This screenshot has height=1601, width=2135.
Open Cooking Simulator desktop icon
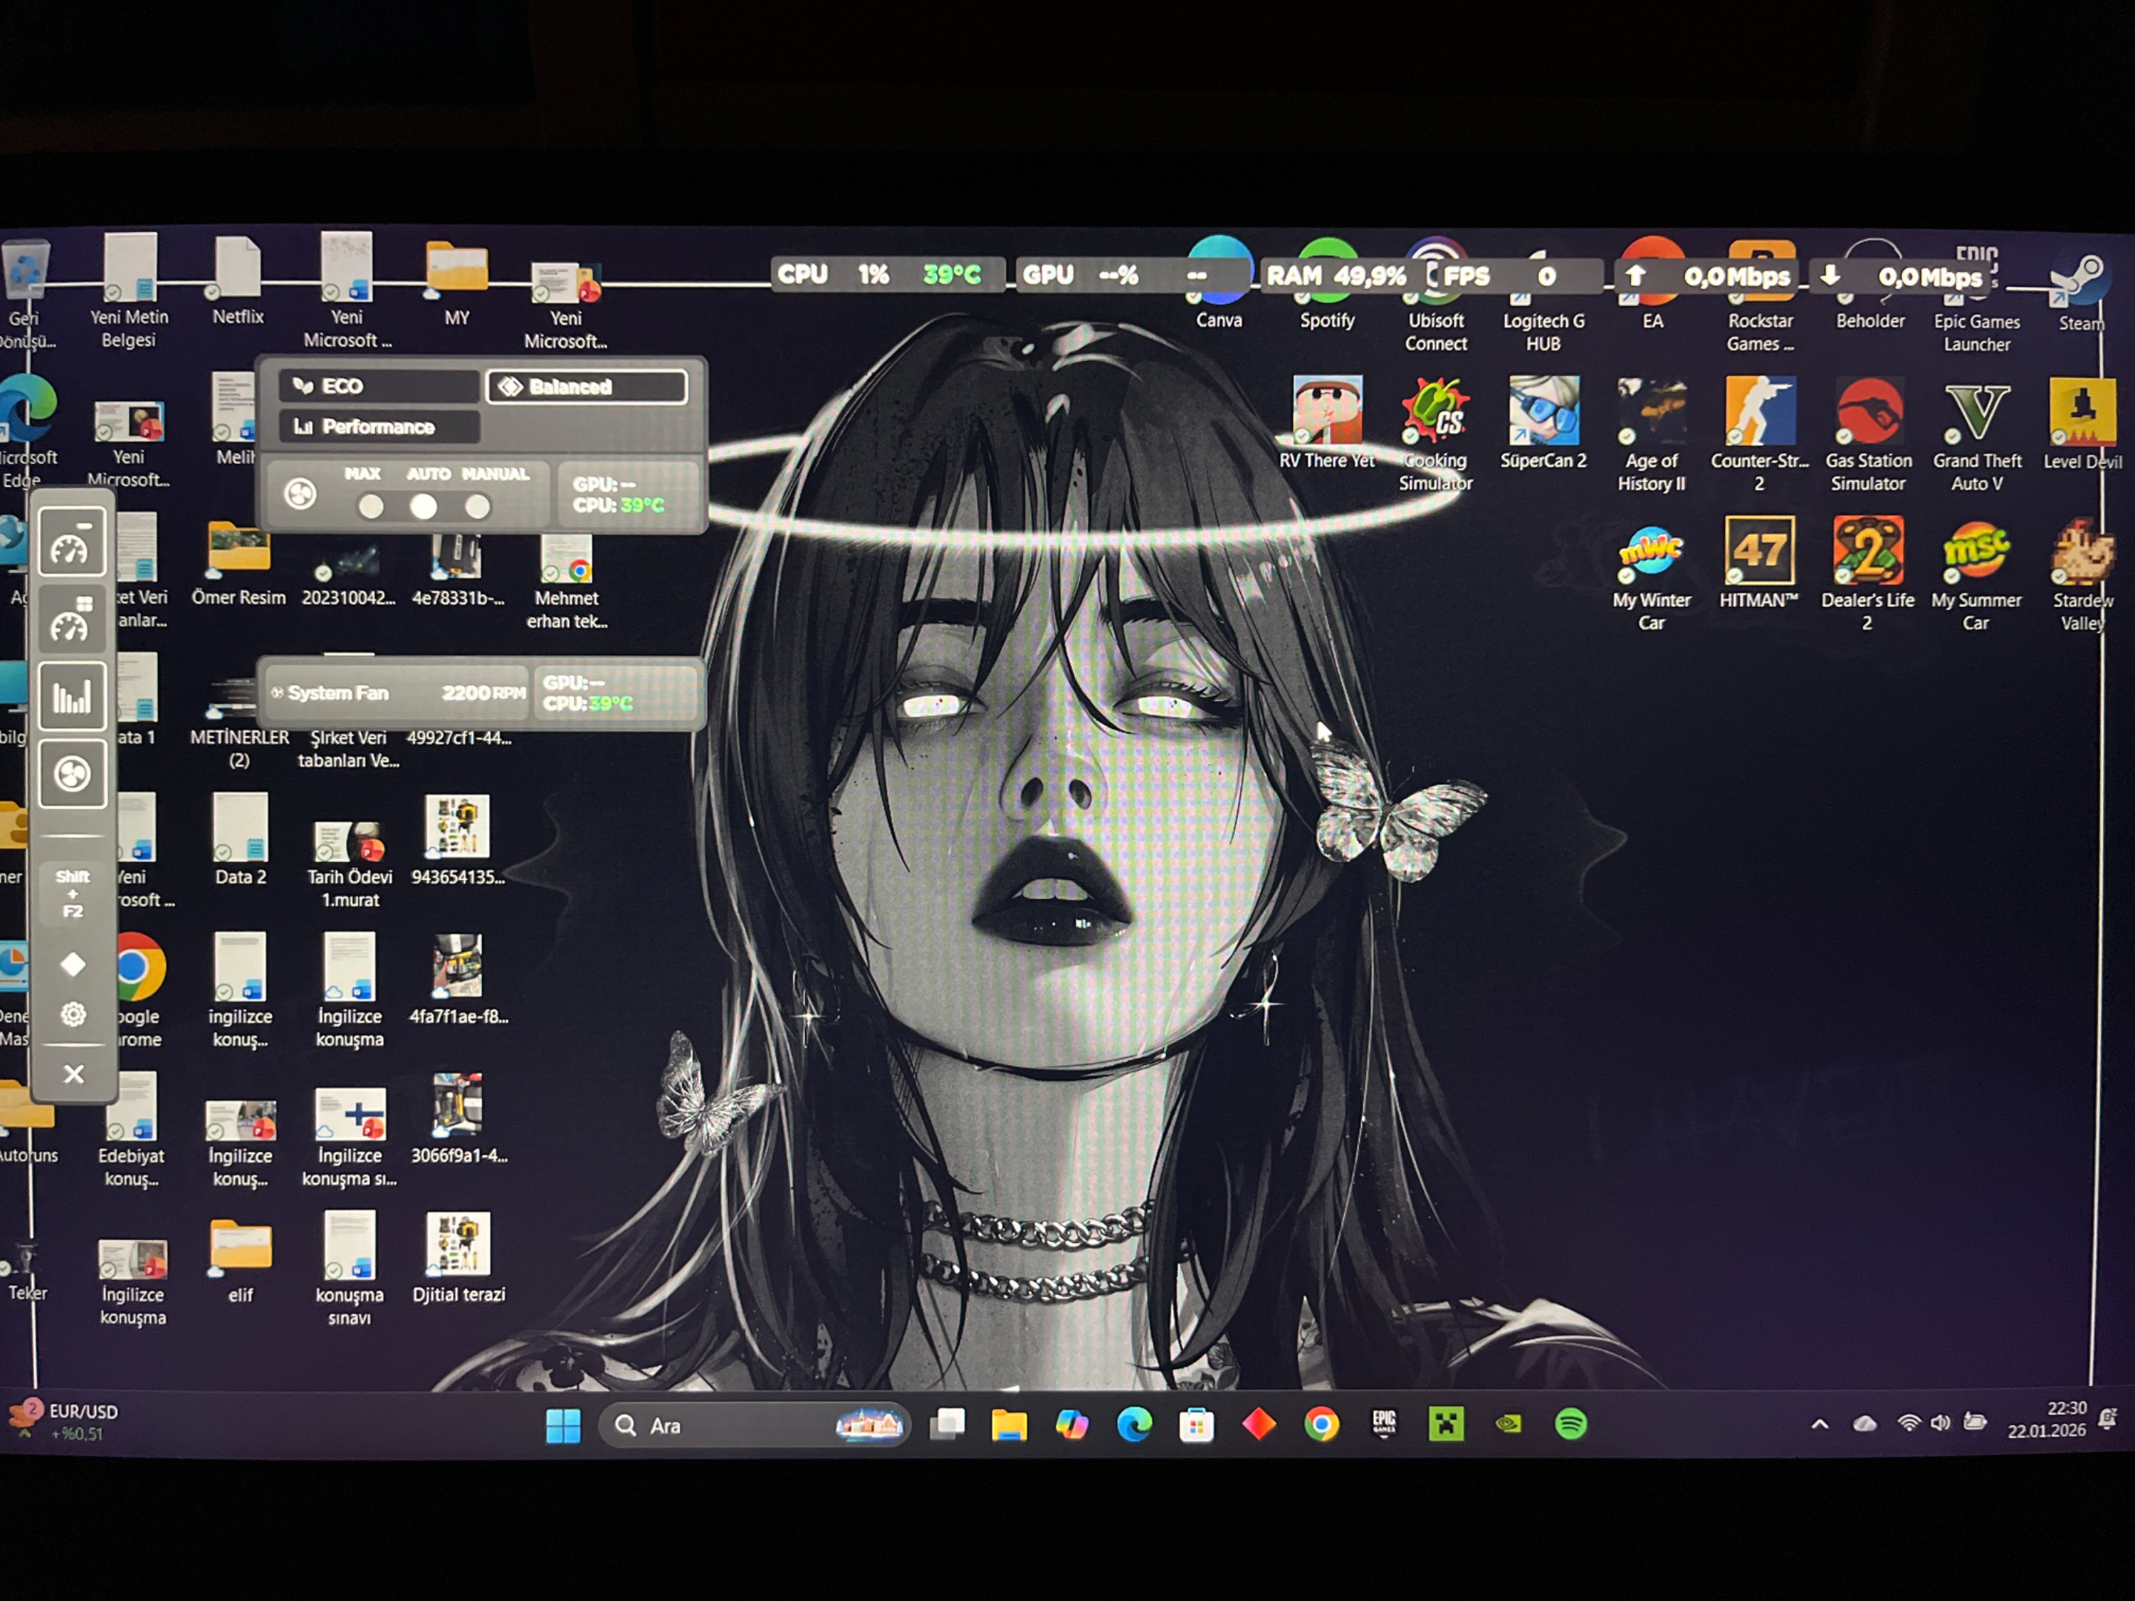[x=1435, y=435]
